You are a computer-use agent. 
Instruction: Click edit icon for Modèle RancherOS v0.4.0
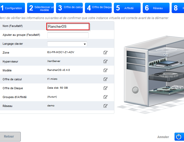[x=105, y=70]
